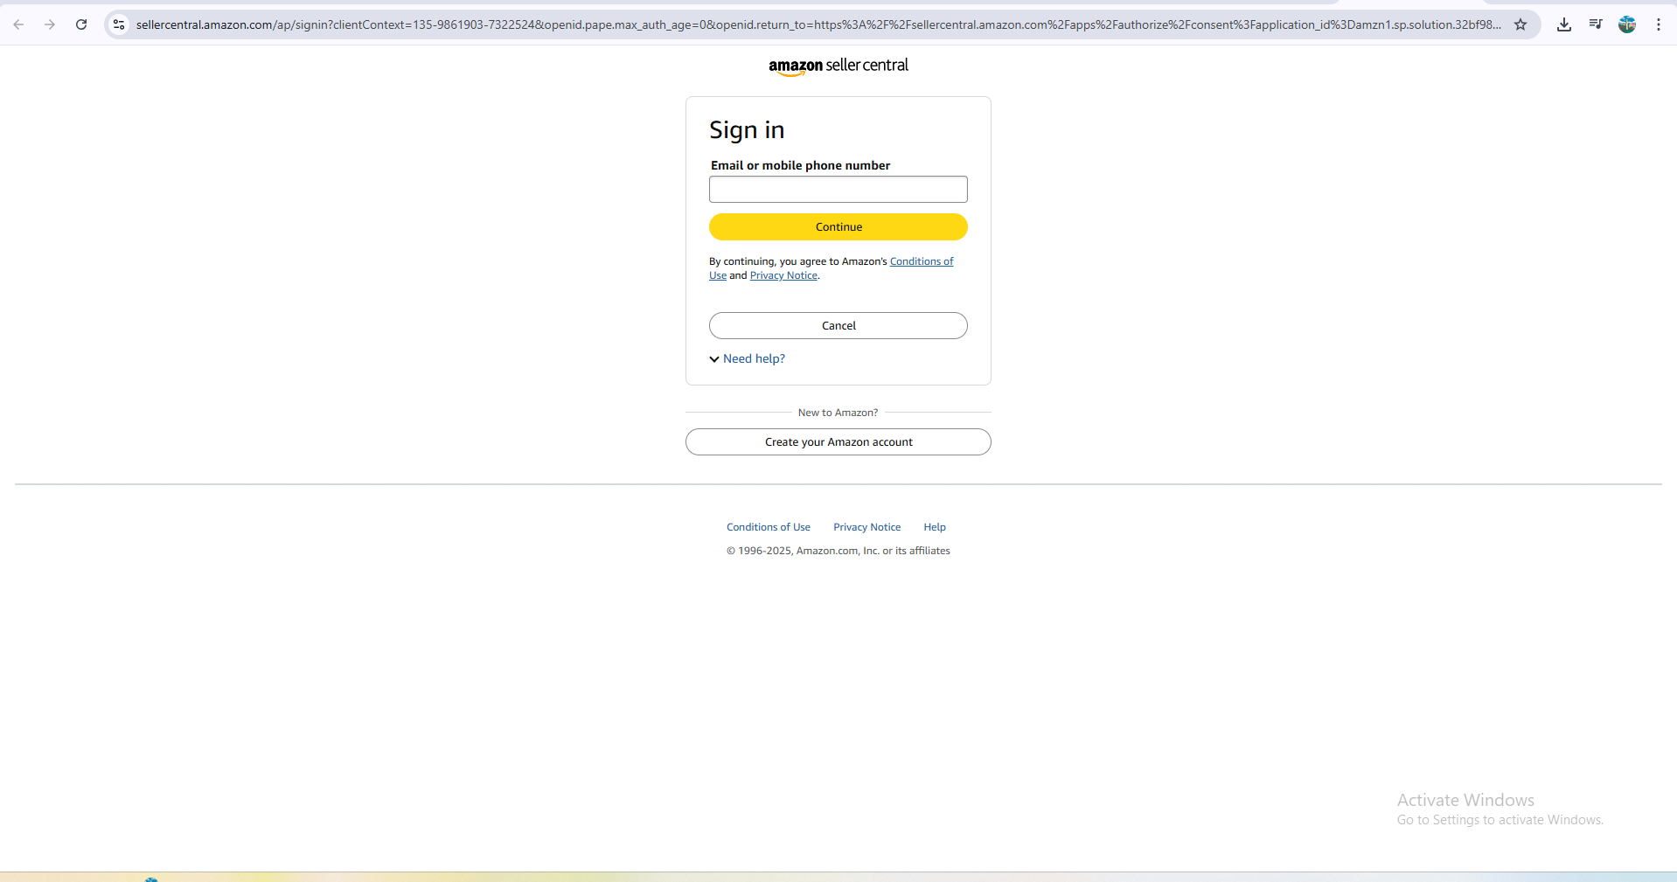The image size is (1677, 882).
Task: Toggle the bookmark star for this page
Action: pos(1521,24)
